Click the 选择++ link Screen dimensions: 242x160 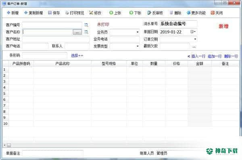[x=77, y=55]
